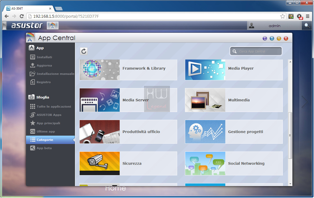Open the Chrome menu hamburger icon
The height and width of the screenshot is (198, 314).
pyautogui.click(x=307, y=16)
